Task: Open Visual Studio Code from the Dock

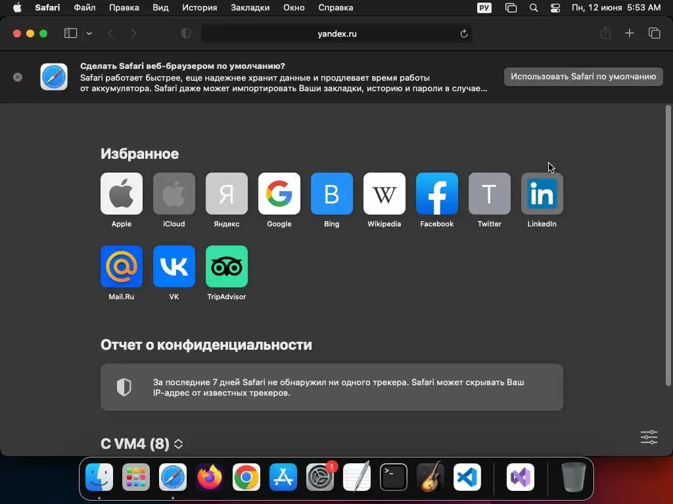Action: (467, 477)
